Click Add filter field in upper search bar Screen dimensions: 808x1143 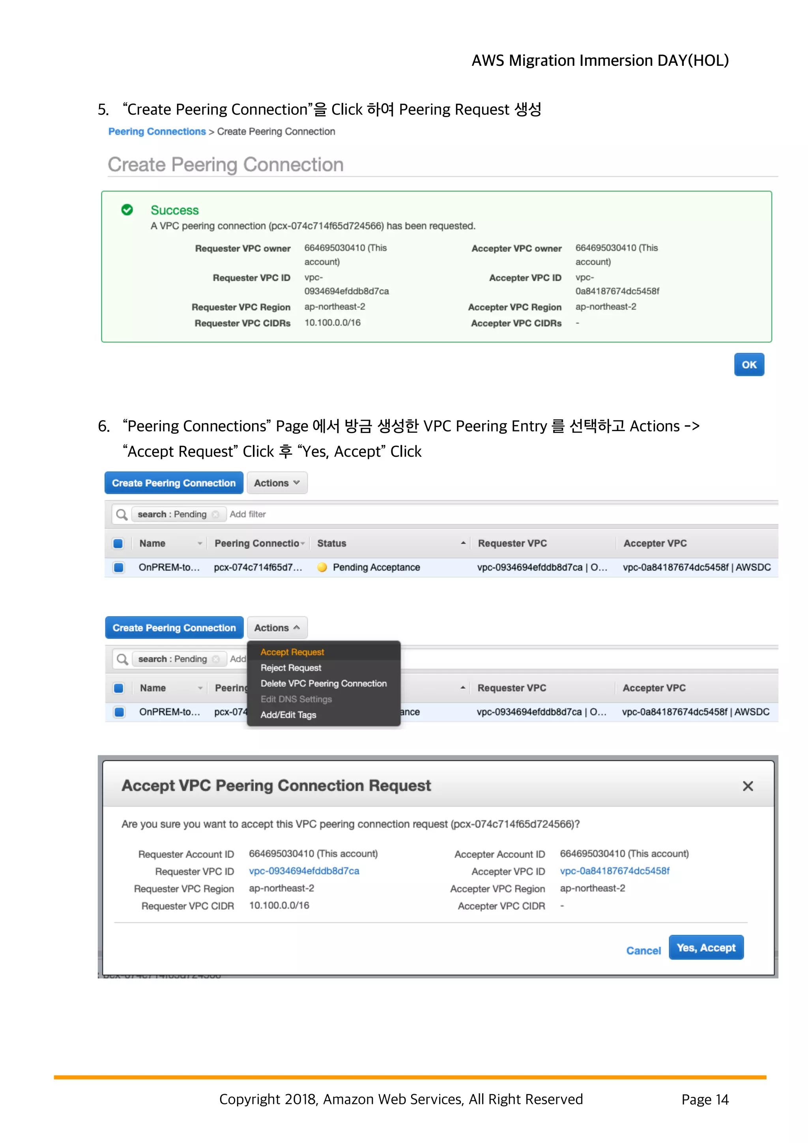[247, 514]
